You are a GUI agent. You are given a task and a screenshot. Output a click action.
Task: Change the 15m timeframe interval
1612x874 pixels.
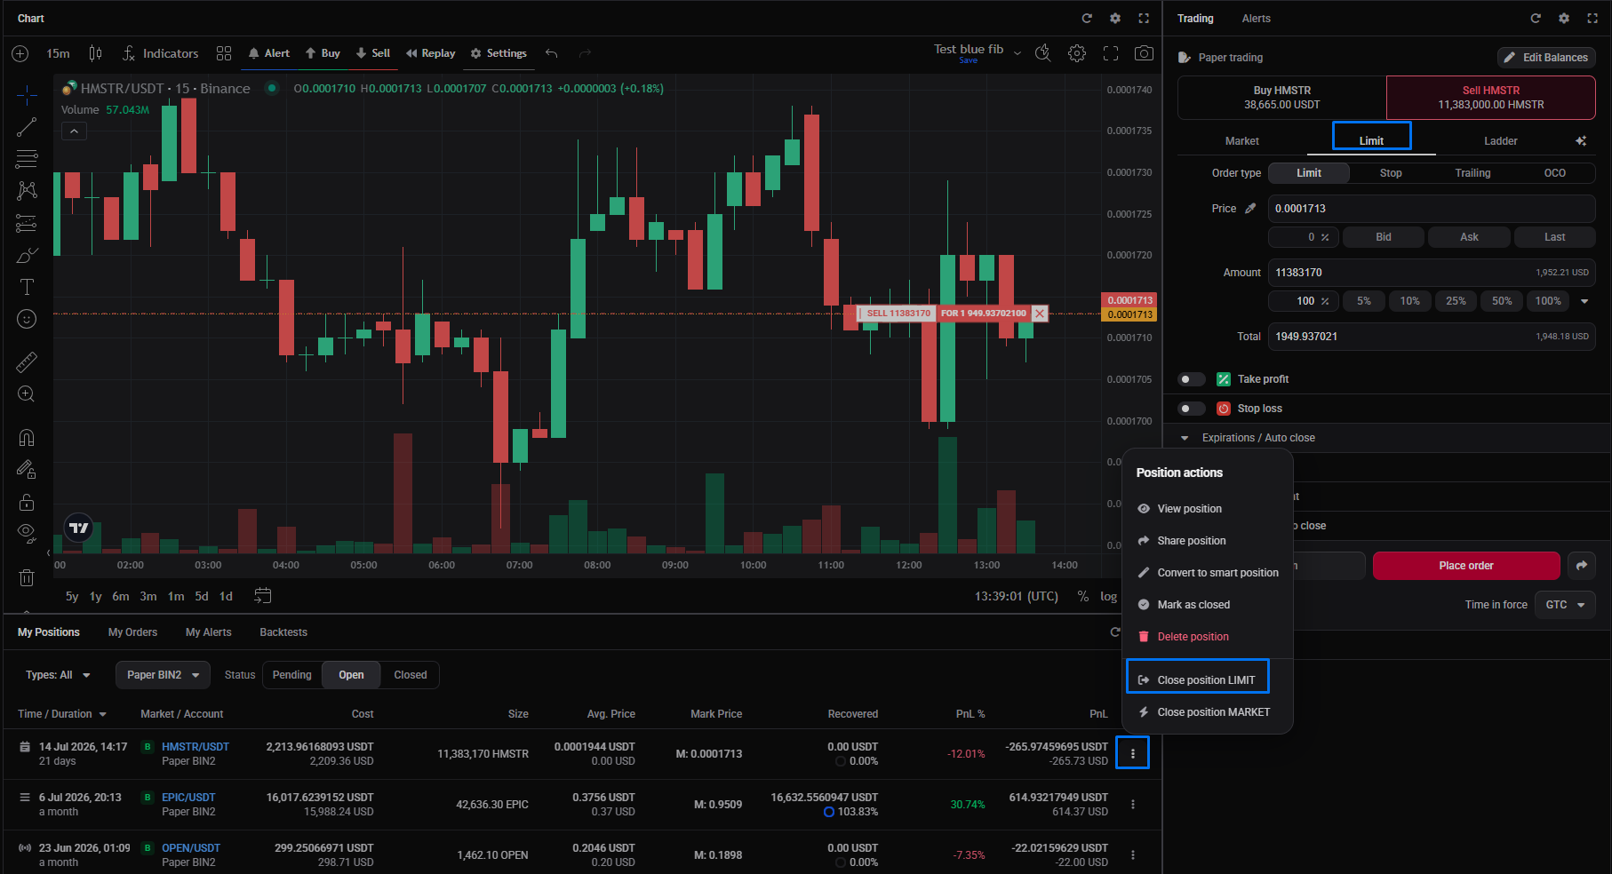(x=58, y=53)
